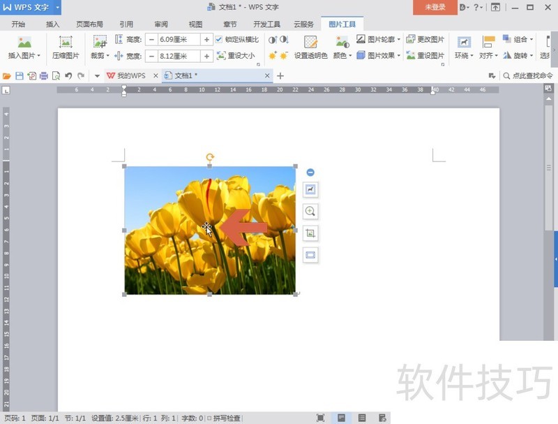Click the 更改图片 (Change Picture) icon
The width and height of the screenshot is (558, 424).
pos(427,39)
